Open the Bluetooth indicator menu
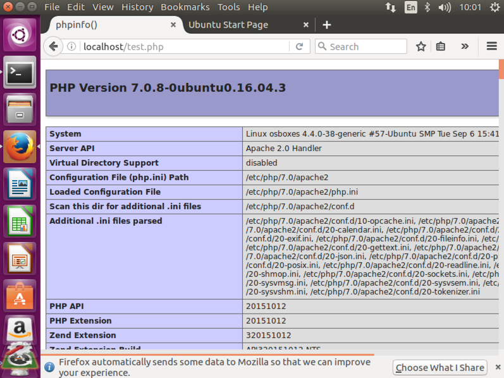504x378 pixels. pos(427,7)
